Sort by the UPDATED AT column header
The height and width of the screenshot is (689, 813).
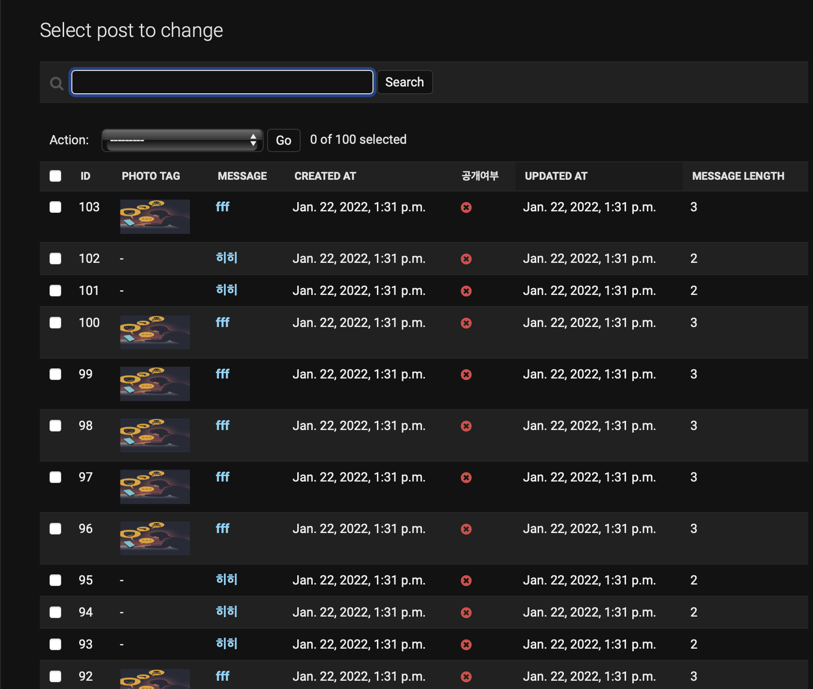pyautogui.click(x=556, y=176)
